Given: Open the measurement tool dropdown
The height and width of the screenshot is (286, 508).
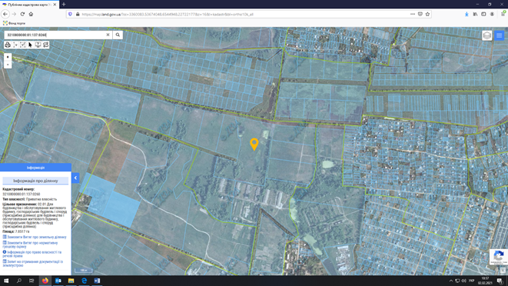Looking at the screenshot, I should pos(15,45).
